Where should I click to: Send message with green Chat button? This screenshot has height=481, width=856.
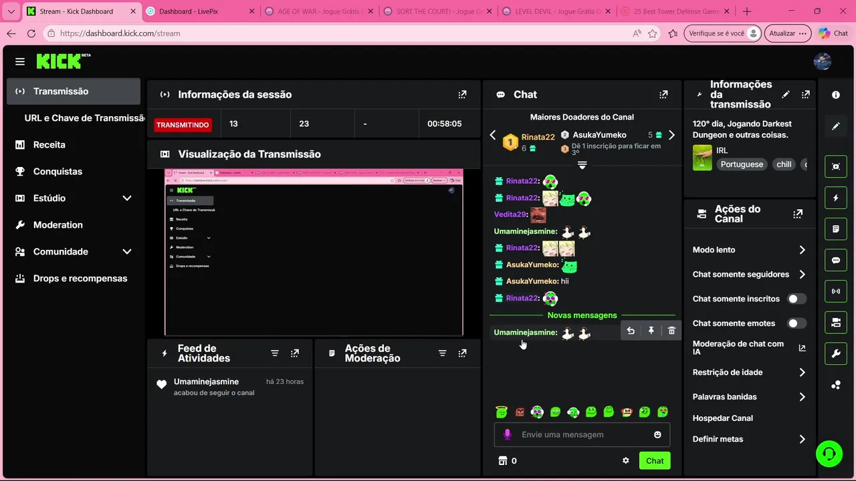pyautogui.click(x=655, y=461)
